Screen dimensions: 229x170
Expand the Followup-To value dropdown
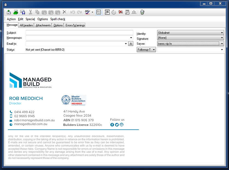click(222, 50)
